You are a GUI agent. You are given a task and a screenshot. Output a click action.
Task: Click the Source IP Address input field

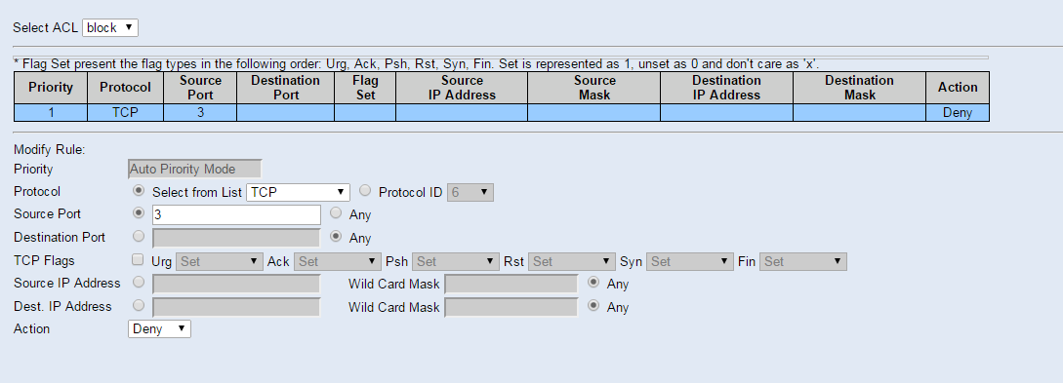coord(236,285)
